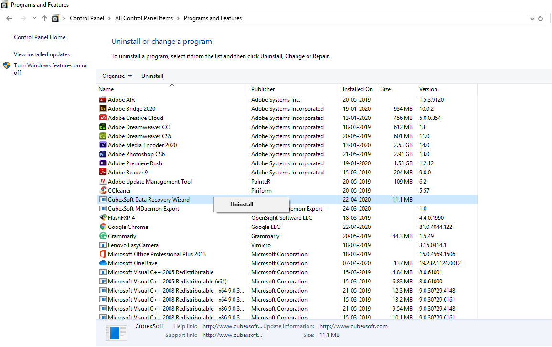Viewport: 552px width, 347px height.
Task: Click version 15.0.4569.1506 of Microsoft Office
Action: pyautogui.click(x=437, y=254)
